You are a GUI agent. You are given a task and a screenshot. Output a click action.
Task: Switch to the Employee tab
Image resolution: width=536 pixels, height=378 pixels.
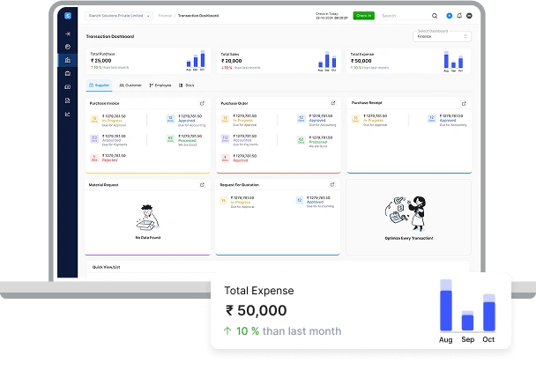[160, 85]
